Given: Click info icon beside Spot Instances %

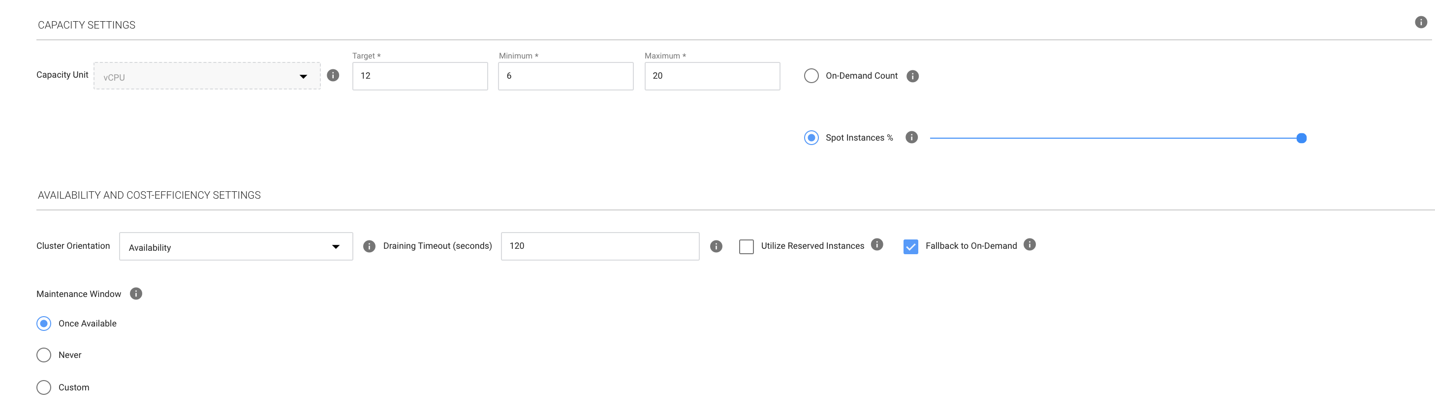Looking at the screenshot, I should click(911, 138).
